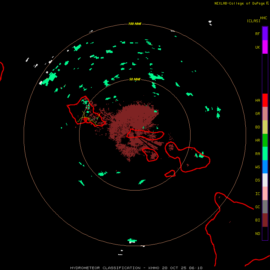The height and width of the screenshot is (270, 270).
Task: Click the 20 OCT 25 date text
Action: (174, 268)
